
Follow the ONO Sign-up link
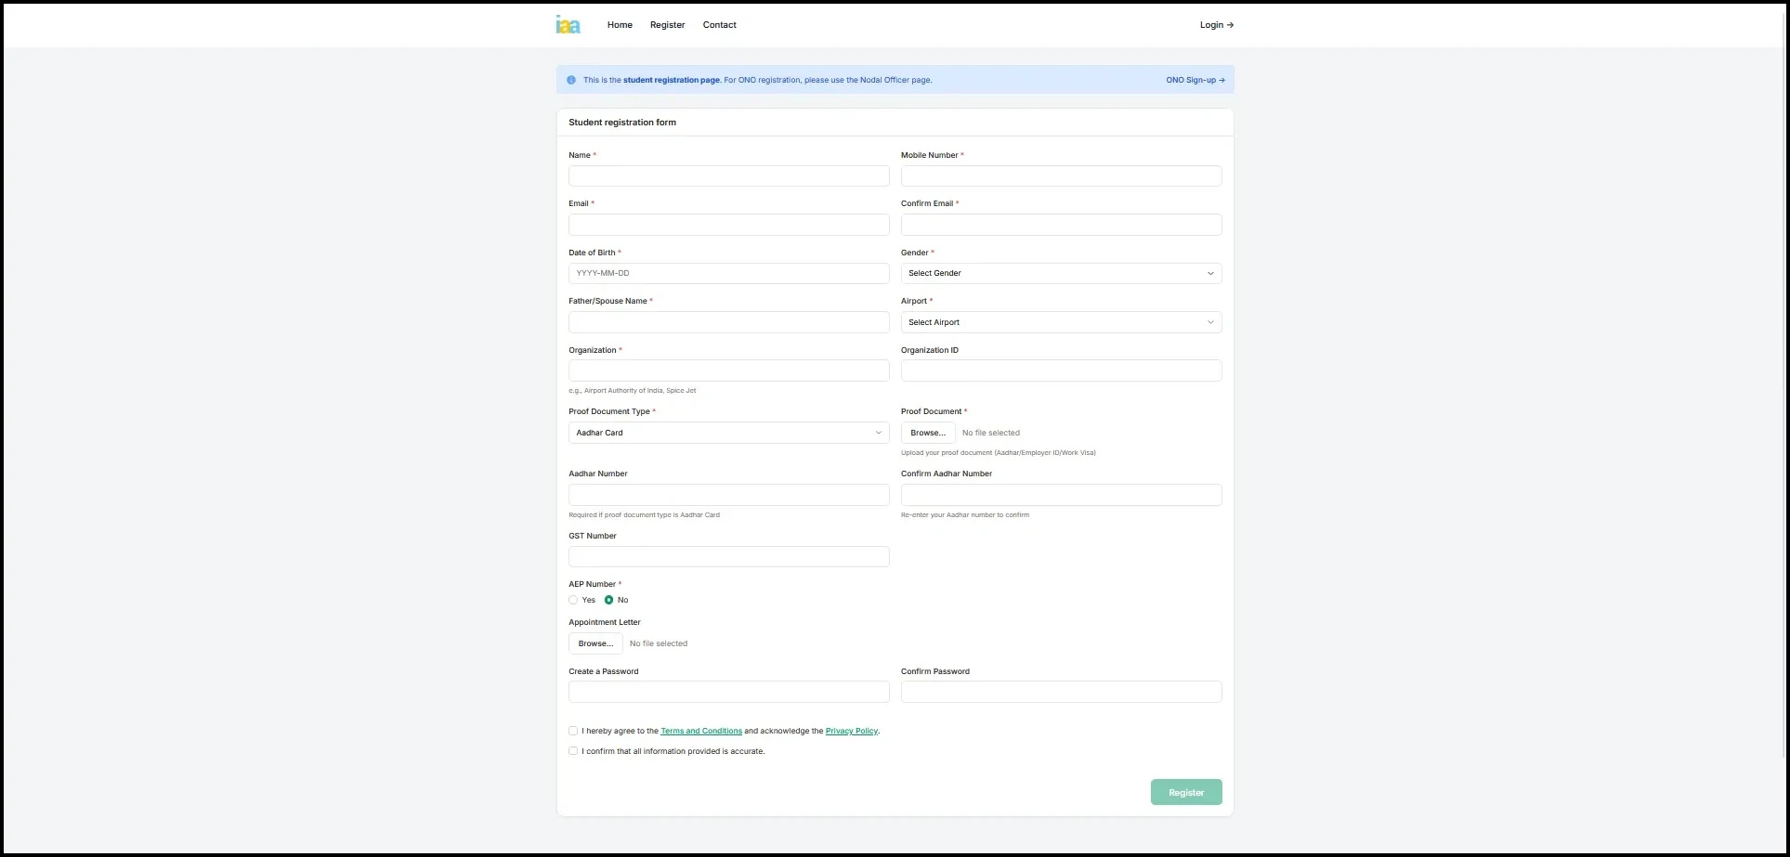click(1195, 80)
